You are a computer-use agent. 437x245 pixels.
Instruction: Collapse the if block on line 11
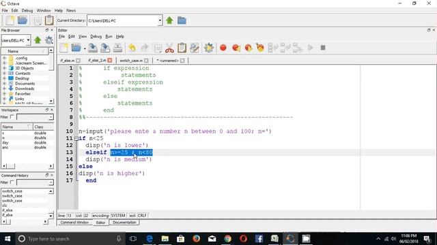pos(76,138)
